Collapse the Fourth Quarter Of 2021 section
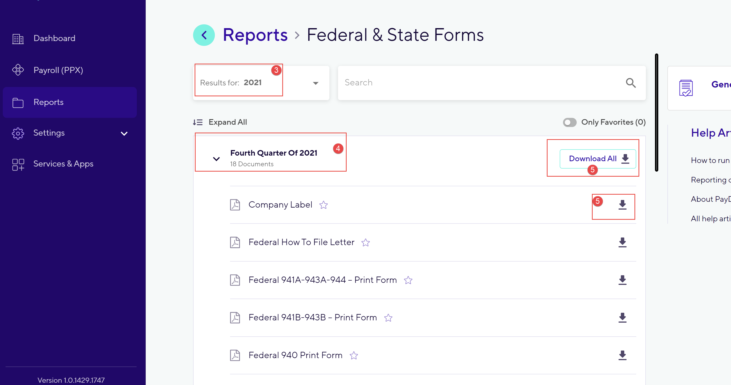 216,159
